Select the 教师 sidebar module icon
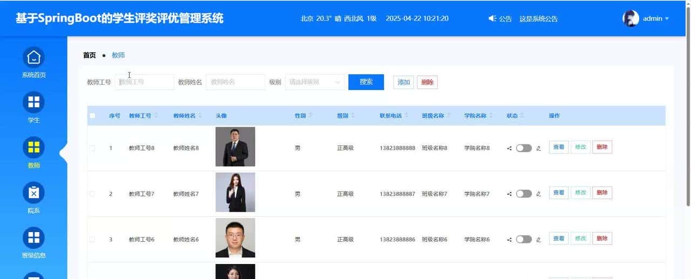This screenshot has height=279, width=691. [x=33, y=148]
